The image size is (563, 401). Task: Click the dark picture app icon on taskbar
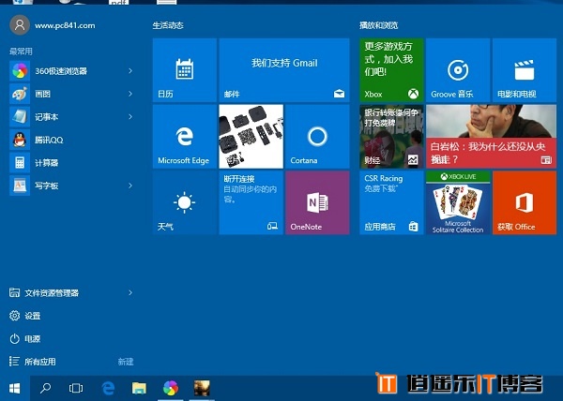[202, 388]
